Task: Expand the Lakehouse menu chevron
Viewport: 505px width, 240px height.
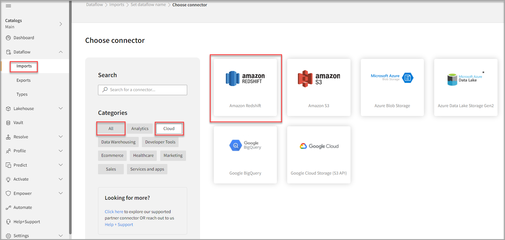Action: tap(61, 109)
